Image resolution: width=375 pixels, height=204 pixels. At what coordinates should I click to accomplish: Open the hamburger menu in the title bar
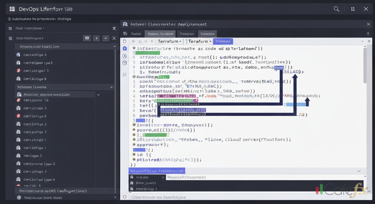[x=12, y=9]
